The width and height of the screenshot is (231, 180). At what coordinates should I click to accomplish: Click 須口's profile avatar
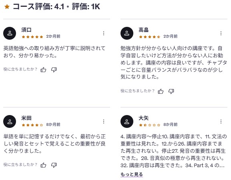click(x=10, y=33)
